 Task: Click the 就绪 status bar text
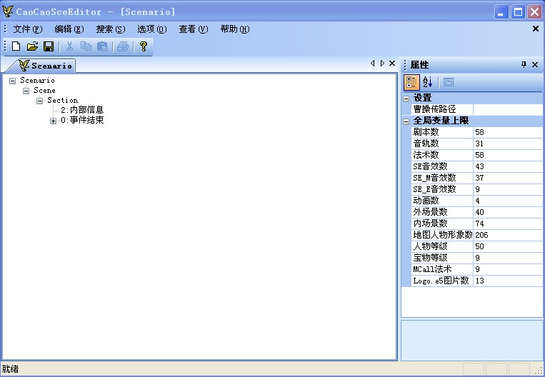pyautogui.click(x=11, y=368)
